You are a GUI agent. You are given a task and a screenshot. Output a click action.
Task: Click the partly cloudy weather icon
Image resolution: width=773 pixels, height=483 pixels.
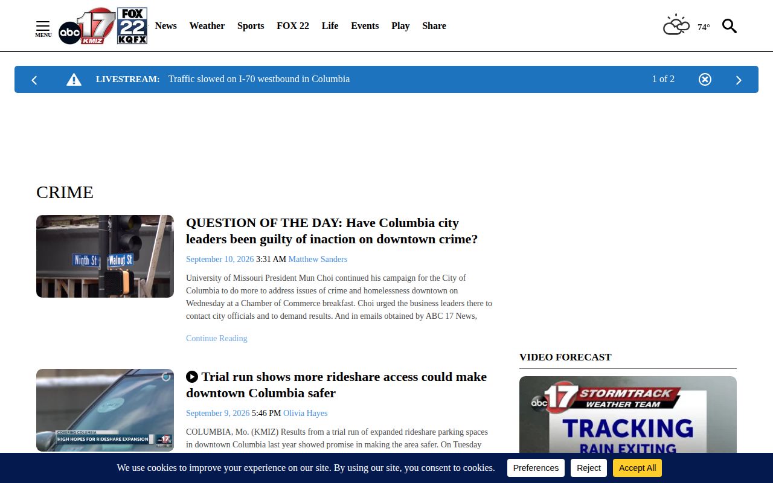pyautogui.click(x=676, y=25)
